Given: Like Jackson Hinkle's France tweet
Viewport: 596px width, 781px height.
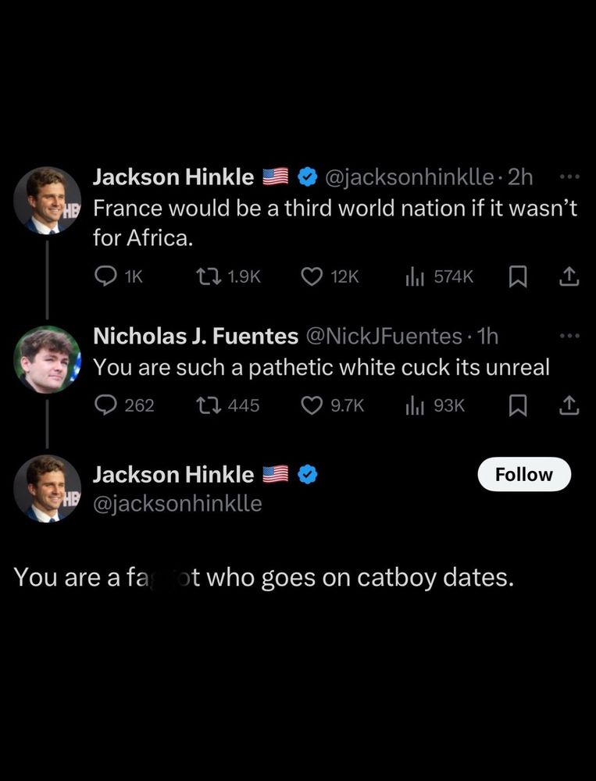Looking at the screenshot, I should 310,276.
